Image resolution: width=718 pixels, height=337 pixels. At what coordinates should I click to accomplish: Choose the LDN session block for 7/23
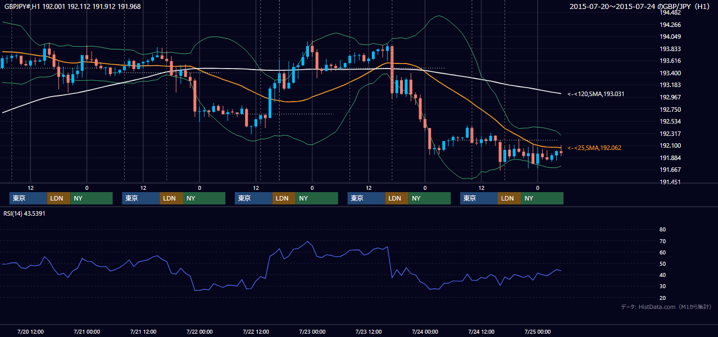coord(397,198)
